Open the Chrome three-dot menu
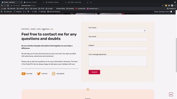This screenshot has height=99, width=177. click(x=175, y=5)
